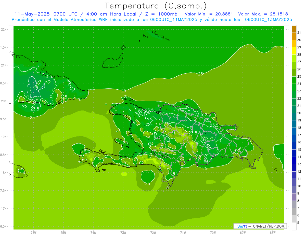306x236 pixels.
Task: Click the 72W longitude axis label
Action: 153,233
